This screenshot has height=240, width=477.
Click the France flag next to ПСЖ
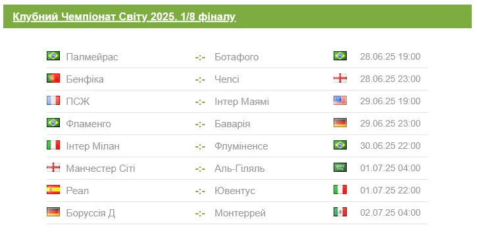pyautogui.click(x=53, y=100)
